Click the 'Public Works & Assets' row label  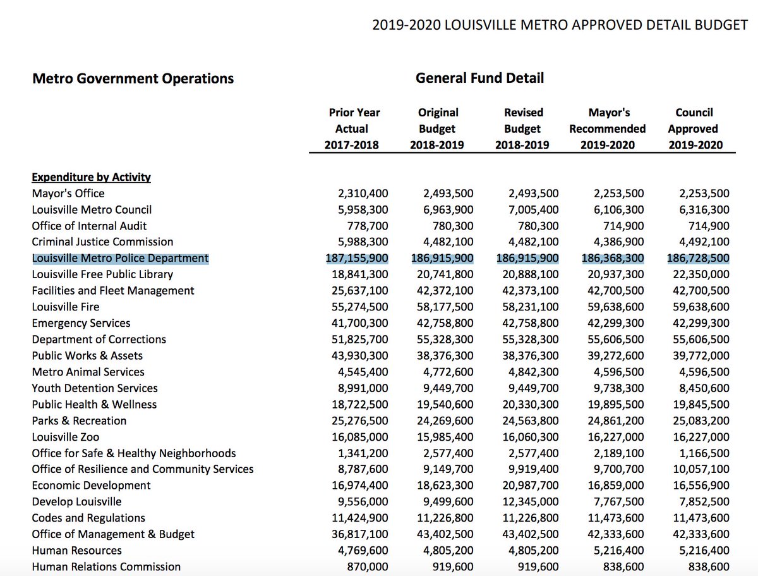point(87,355)
